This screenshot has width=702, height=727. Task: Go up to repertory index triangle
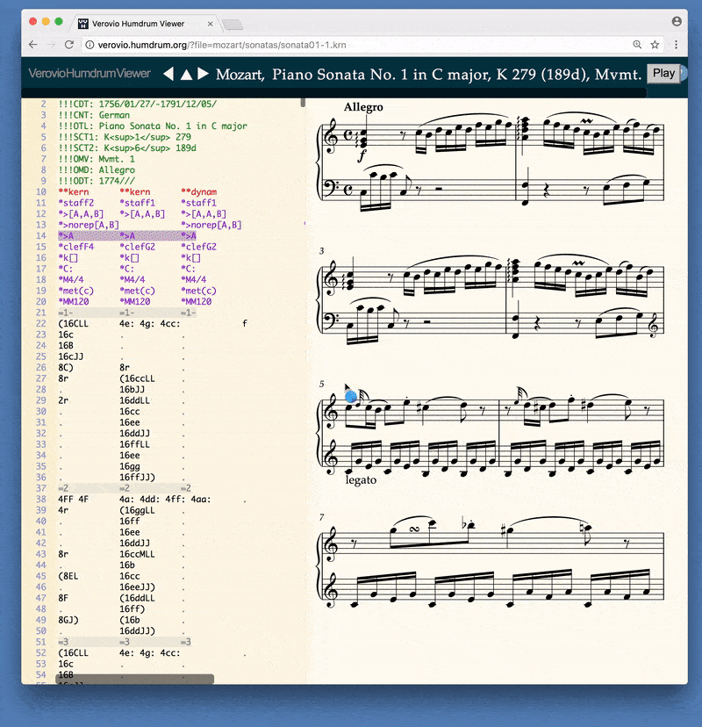coord(186,74)
